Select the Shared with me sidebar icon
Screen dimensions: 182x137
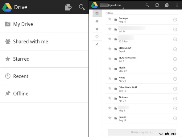click(97, 21)
